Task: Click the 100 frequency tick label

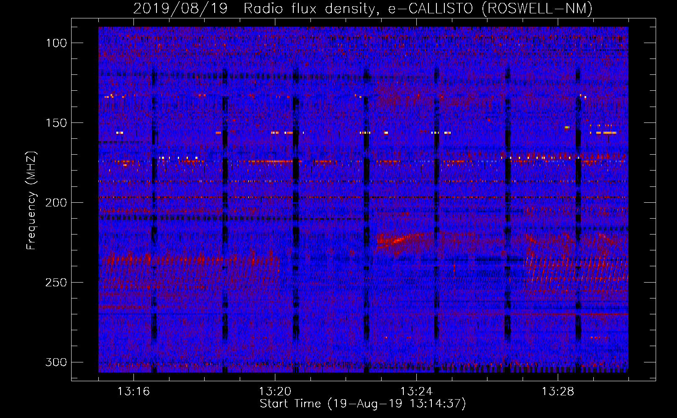Action: coord(56,43)
